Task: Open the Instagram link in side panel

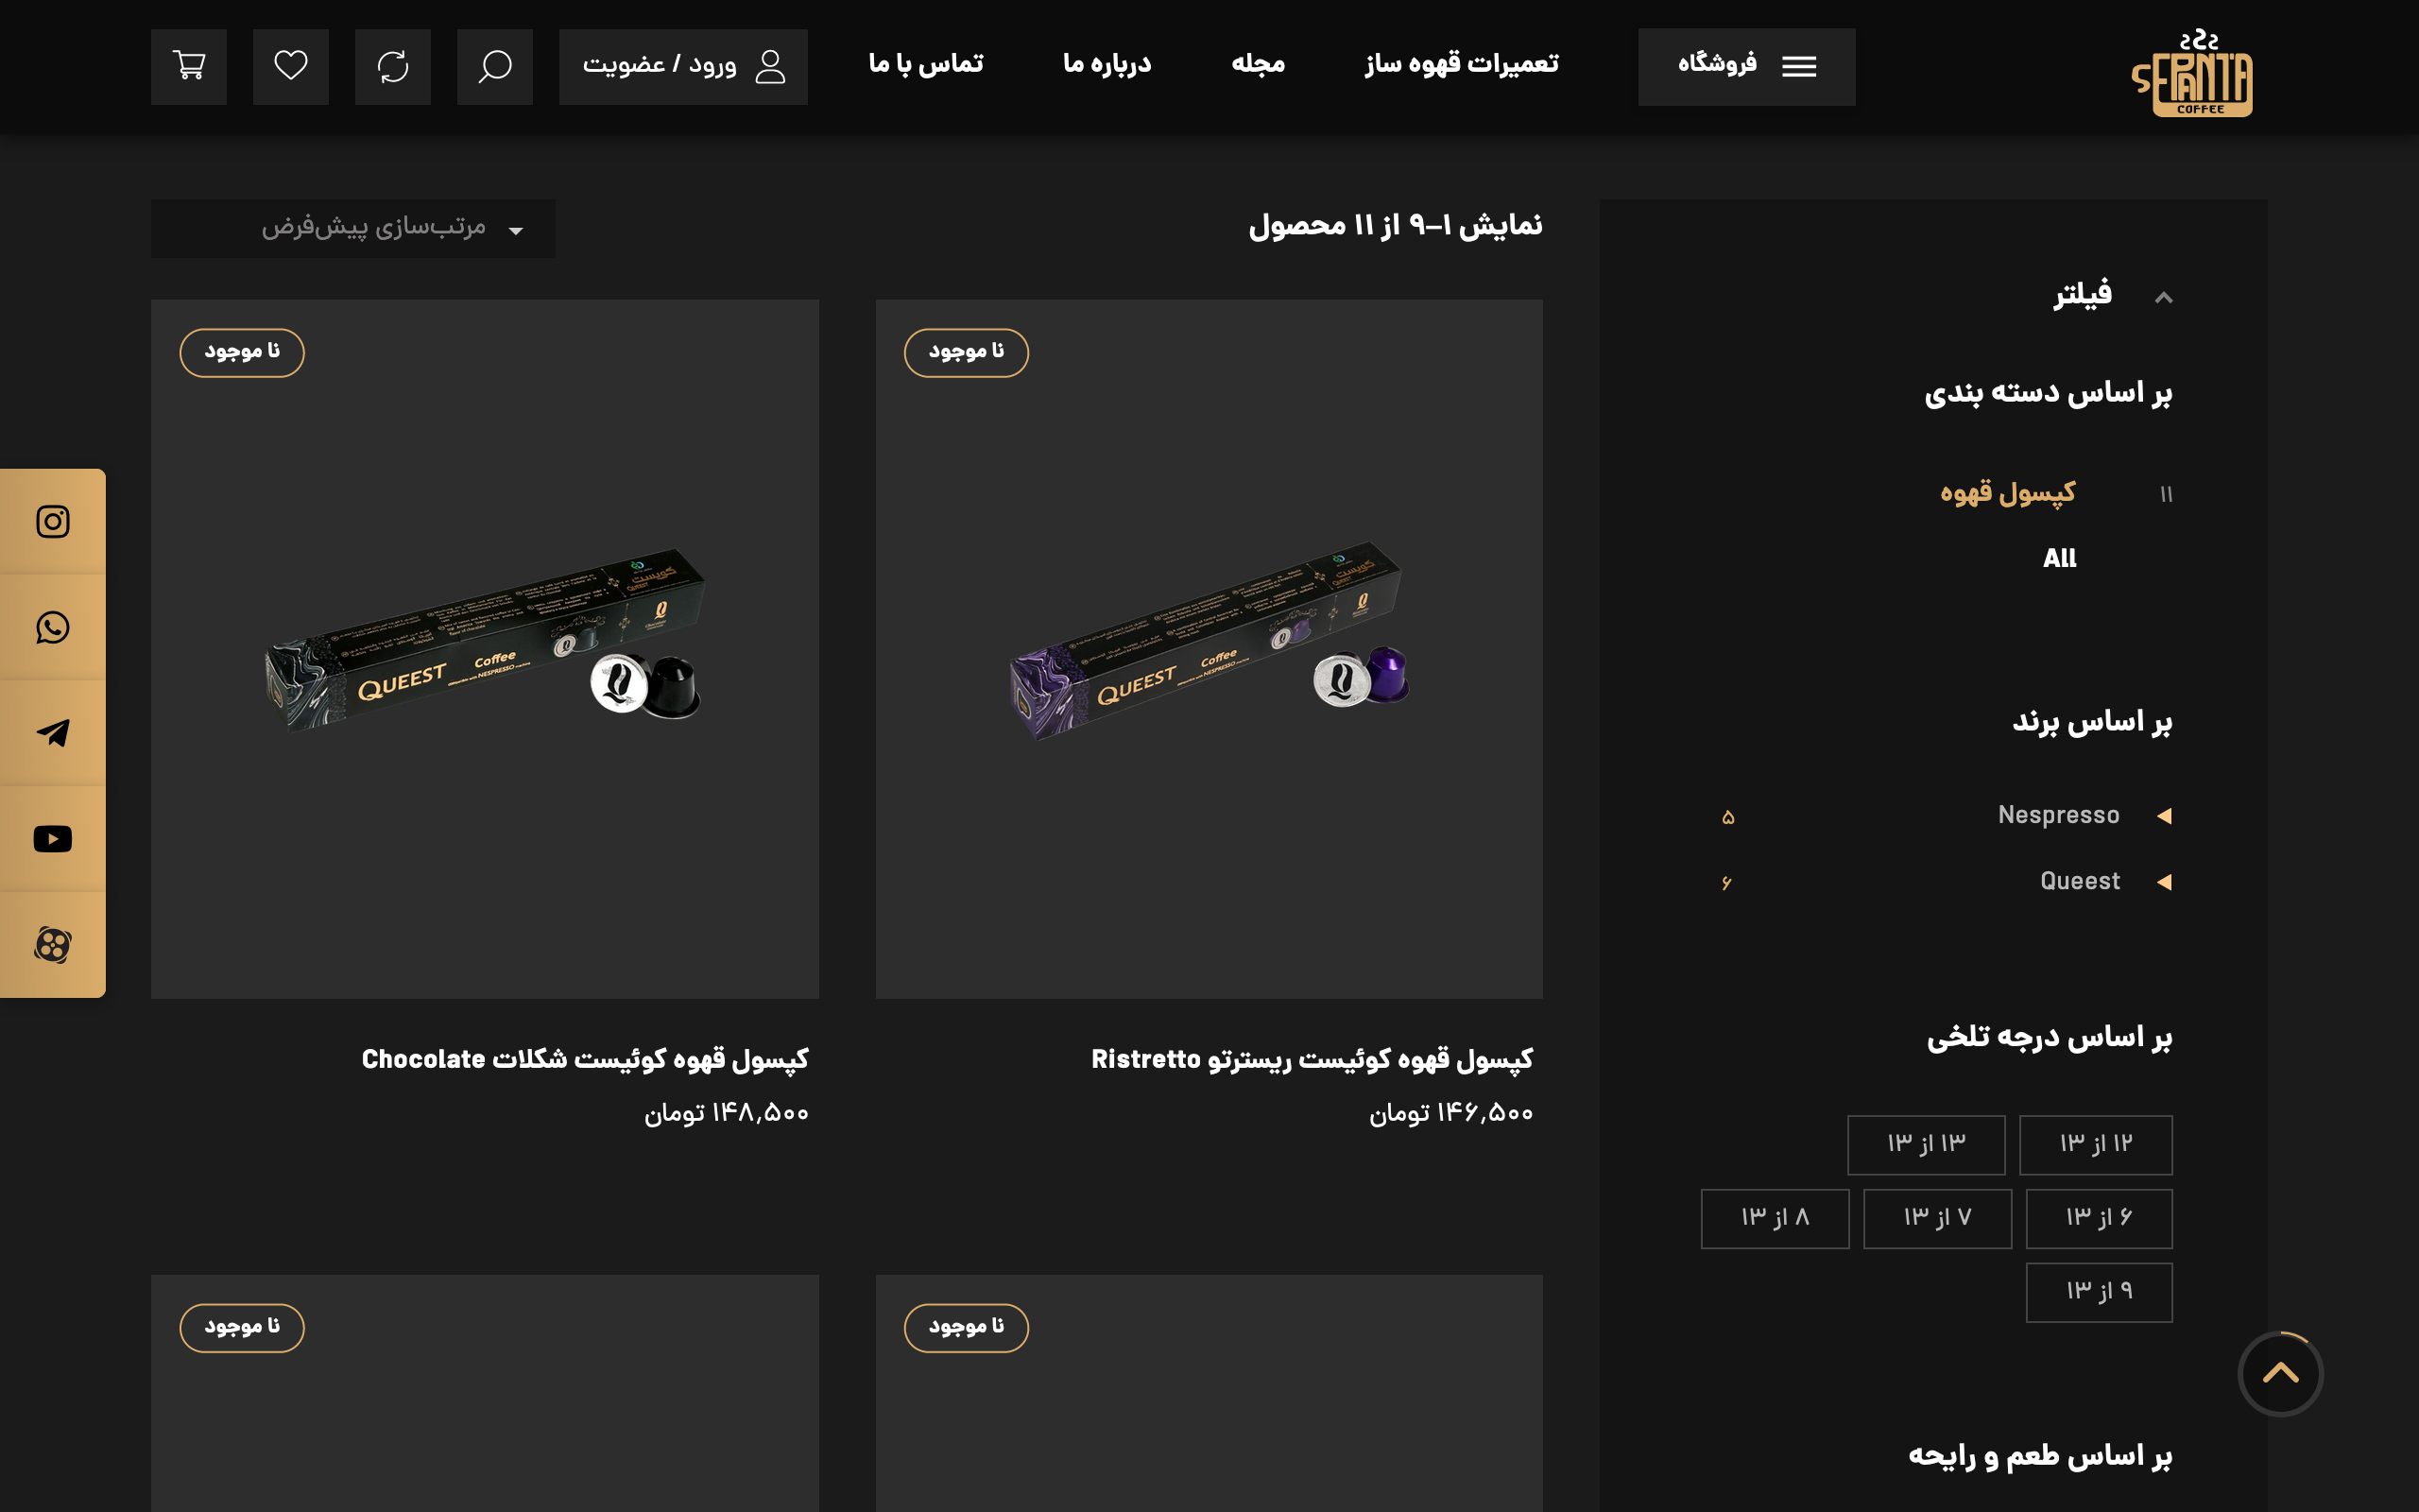Action: pos(53,522)
